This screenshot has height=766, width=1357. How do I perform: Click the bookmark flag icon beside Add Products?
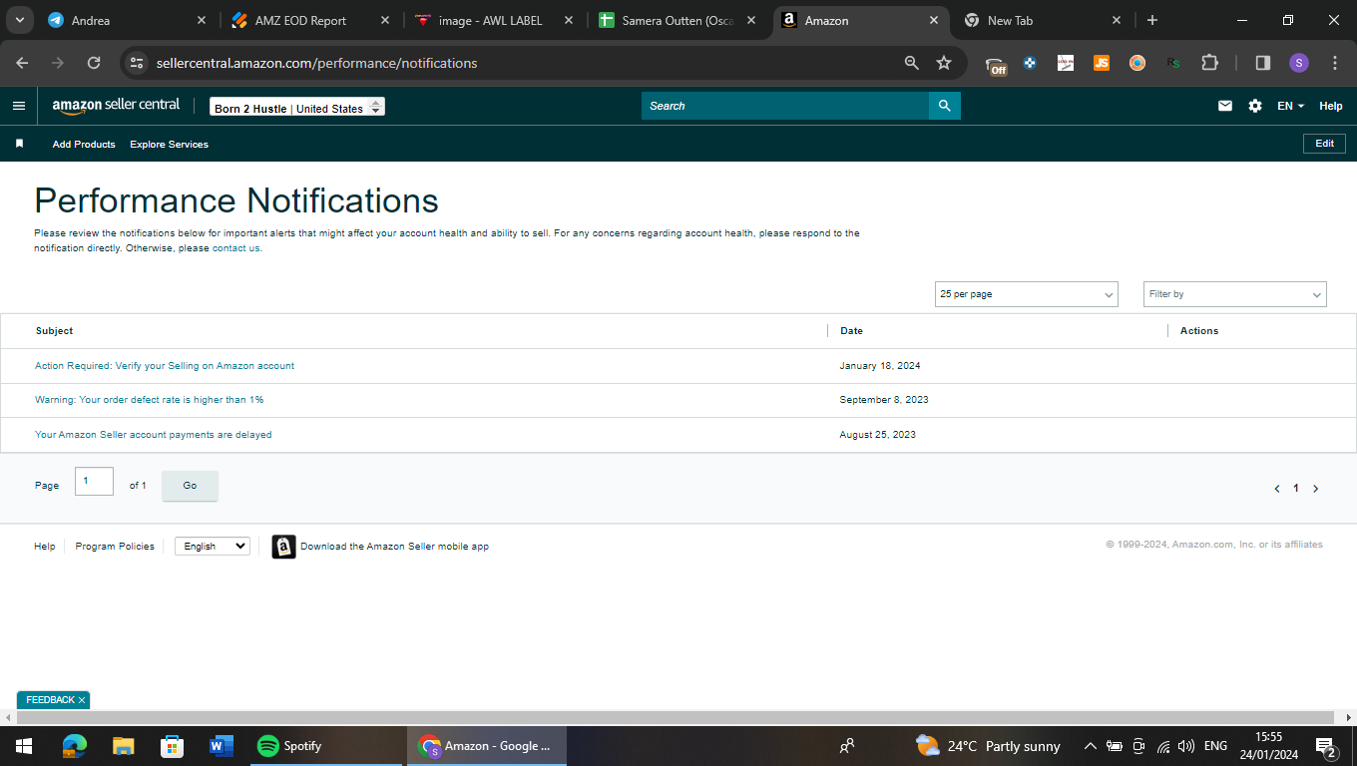tap(19, 144)
